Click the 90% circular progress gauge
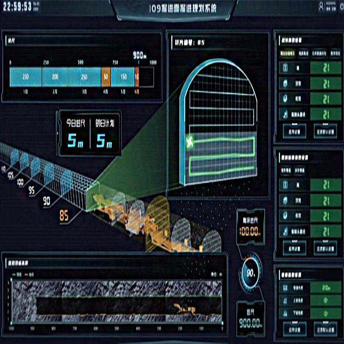This screenshot has width=344, height=344. click(x=251, y=273)
